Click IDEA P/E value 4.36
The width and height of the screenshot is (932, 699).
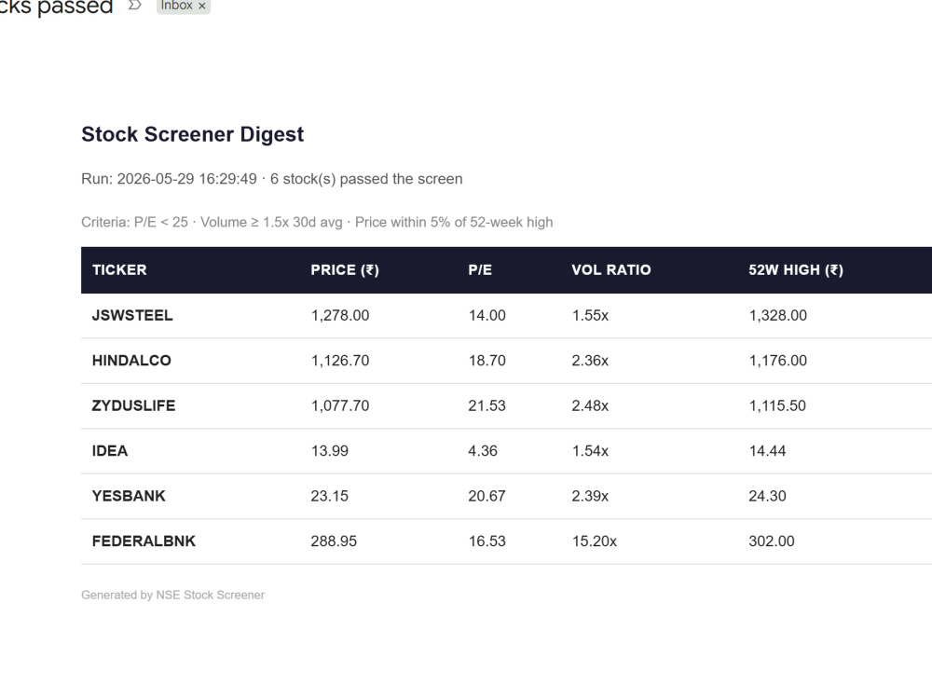tap(483, 451)
